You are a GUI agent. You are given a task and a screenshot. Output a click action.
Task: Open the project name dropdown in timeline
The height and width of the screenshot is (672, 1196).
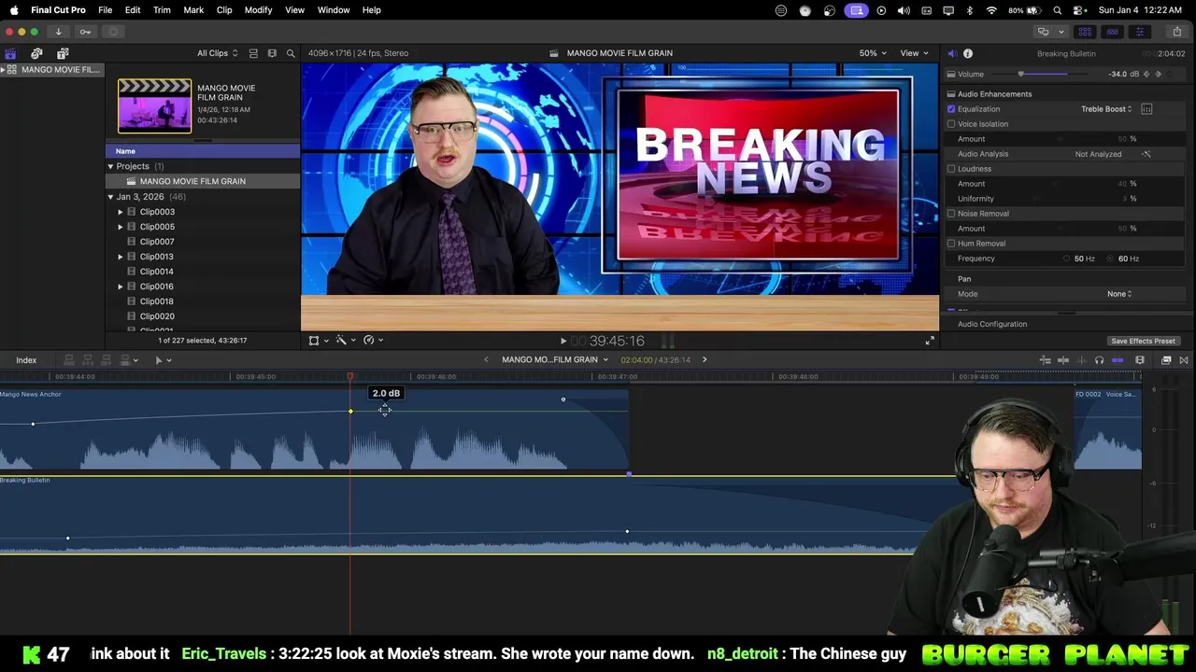[555, 360]
